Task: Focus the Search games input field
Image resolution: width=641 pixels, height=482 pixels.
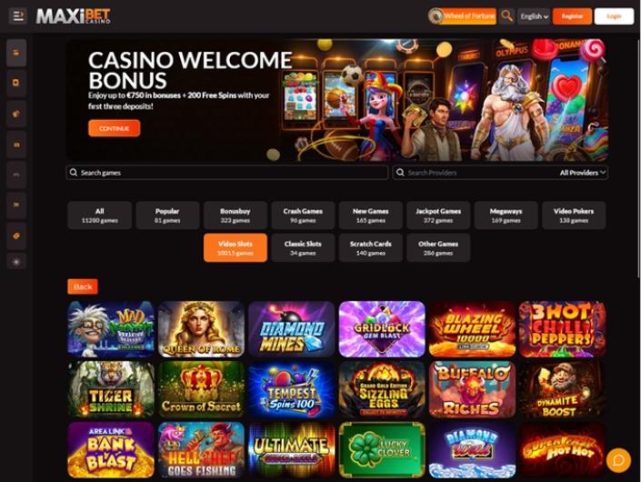Action: (227, 173)
